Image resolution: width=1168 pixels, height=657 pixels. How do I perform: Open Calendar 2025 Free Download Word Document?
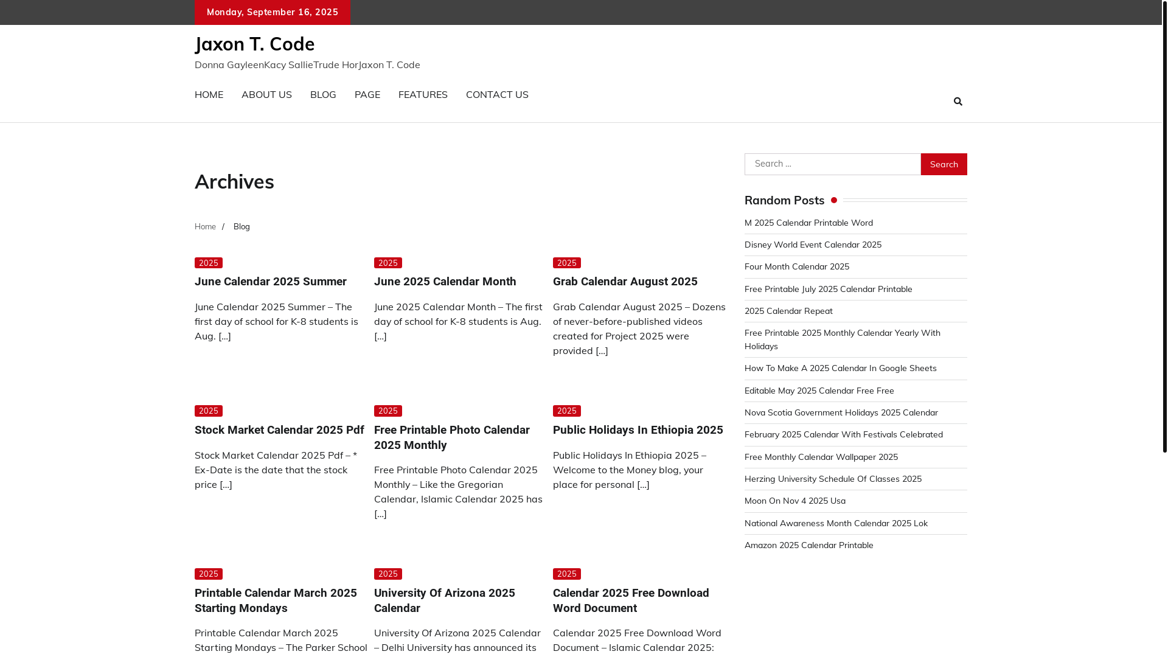(631, 600)
